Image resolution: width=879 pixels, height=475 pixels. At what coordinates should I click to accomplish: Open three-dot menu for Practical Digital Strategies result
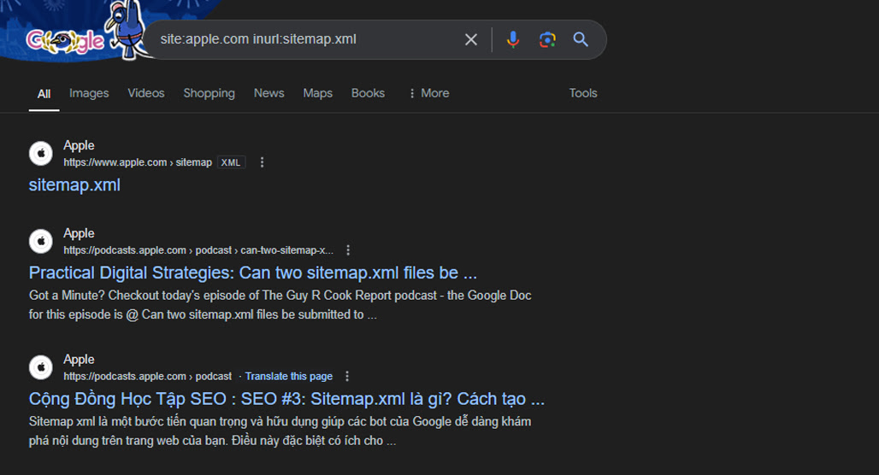click(x=348, y=250)
